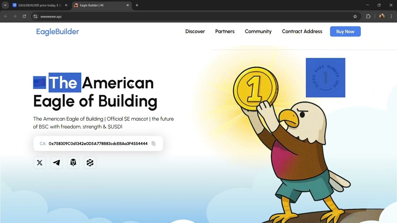Viewport: 397px width, 223px height.
Task: Open the Community nav item
Action: [x=258, y=32]
